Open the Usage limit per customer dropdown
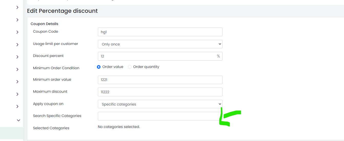Viewport: 344px width, 141px height. pyautogui.click(x=160, y=44)
